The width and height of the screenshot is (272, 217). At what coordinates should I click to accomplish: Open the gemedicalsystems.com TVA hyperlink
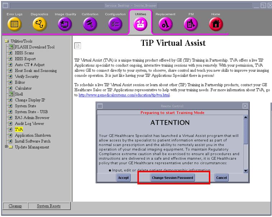pos(124,95)
